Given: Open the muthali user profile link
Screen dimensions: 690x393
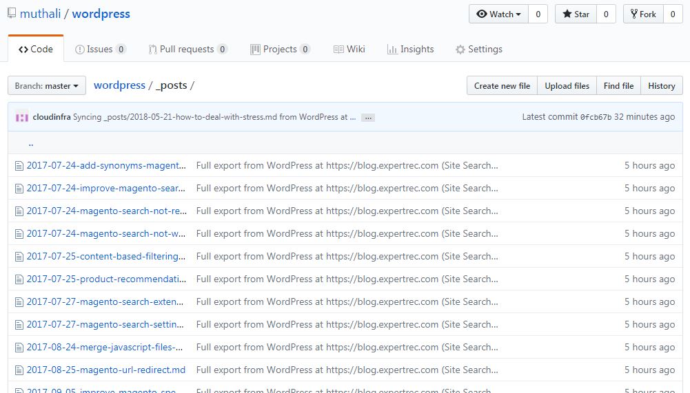Looking at the screenshot, I should click(x=40, y=14).
